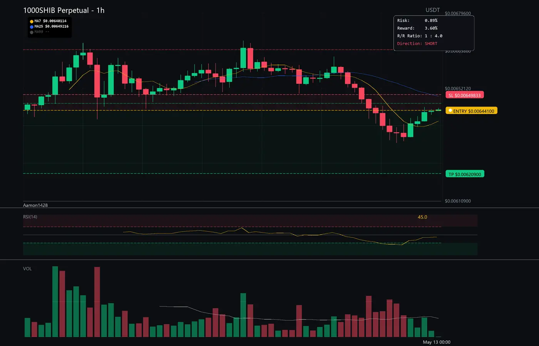
Task: Click the USDT currency label
Action: click(x=433, y=10)
